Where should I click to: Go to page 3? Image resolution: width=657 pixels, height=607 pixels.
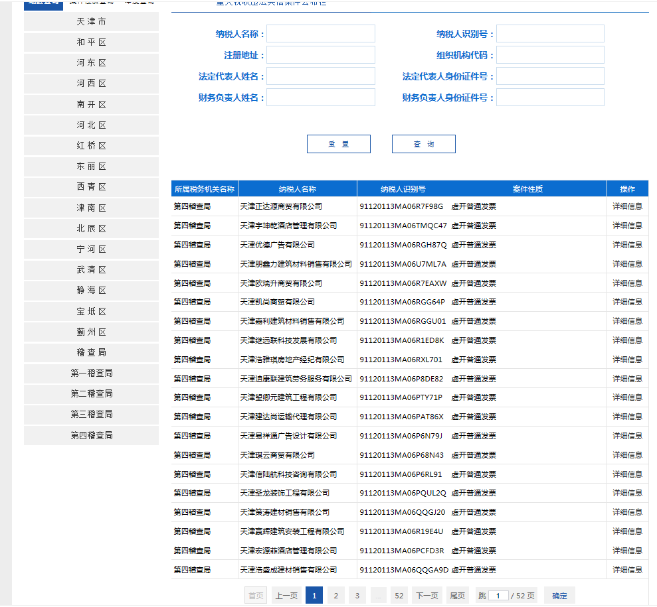click(x=357, y=595)
